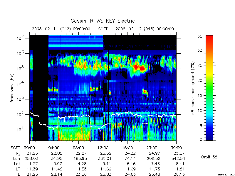Click the Lon value '342.54'
The width and height of the screenshot is (235, 176).
178,158
